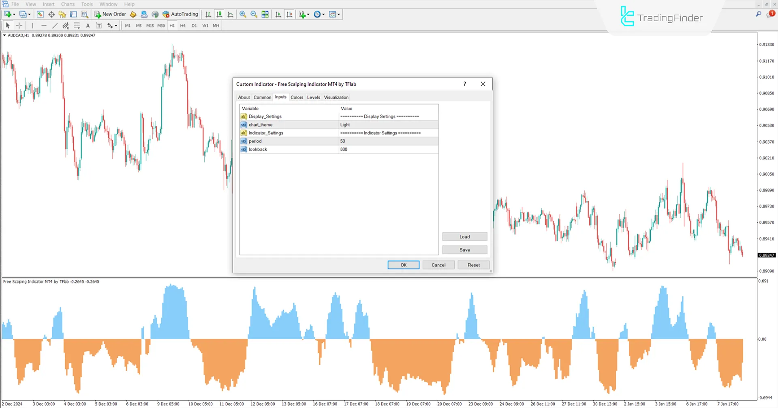Screen dimensions: 778x408
Task: Select the Fibonacci Retracement tool
Action: point(65,25)
